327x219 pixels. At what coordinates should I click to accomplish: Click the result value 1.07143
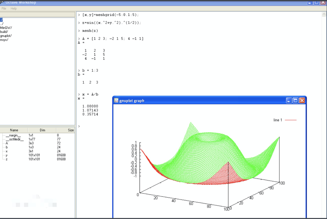tap(90, 110)
